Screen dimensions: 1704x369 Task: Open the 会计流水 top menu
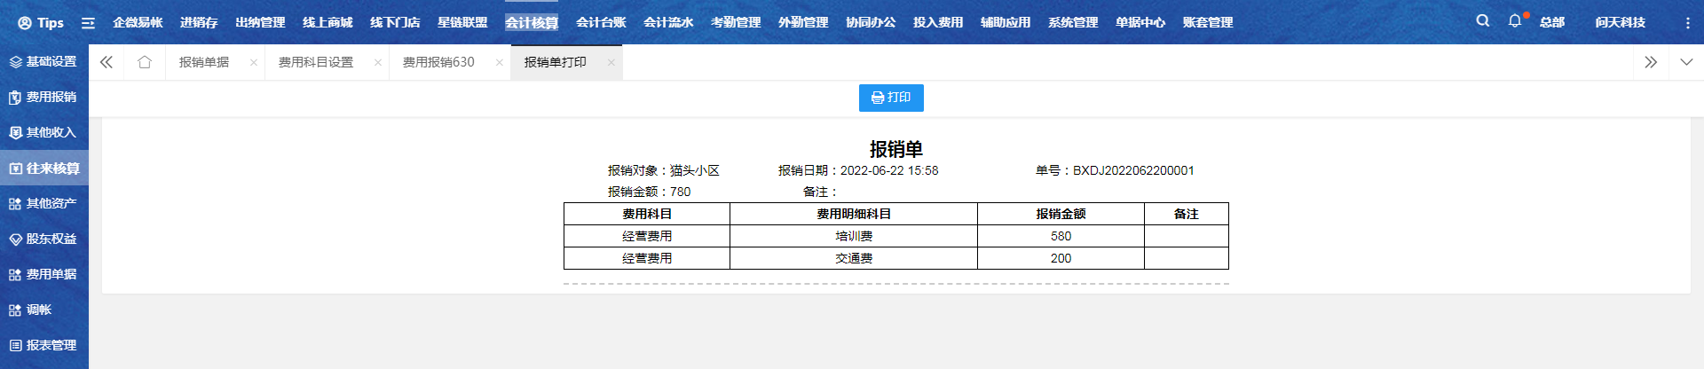(x=668, y=23)
